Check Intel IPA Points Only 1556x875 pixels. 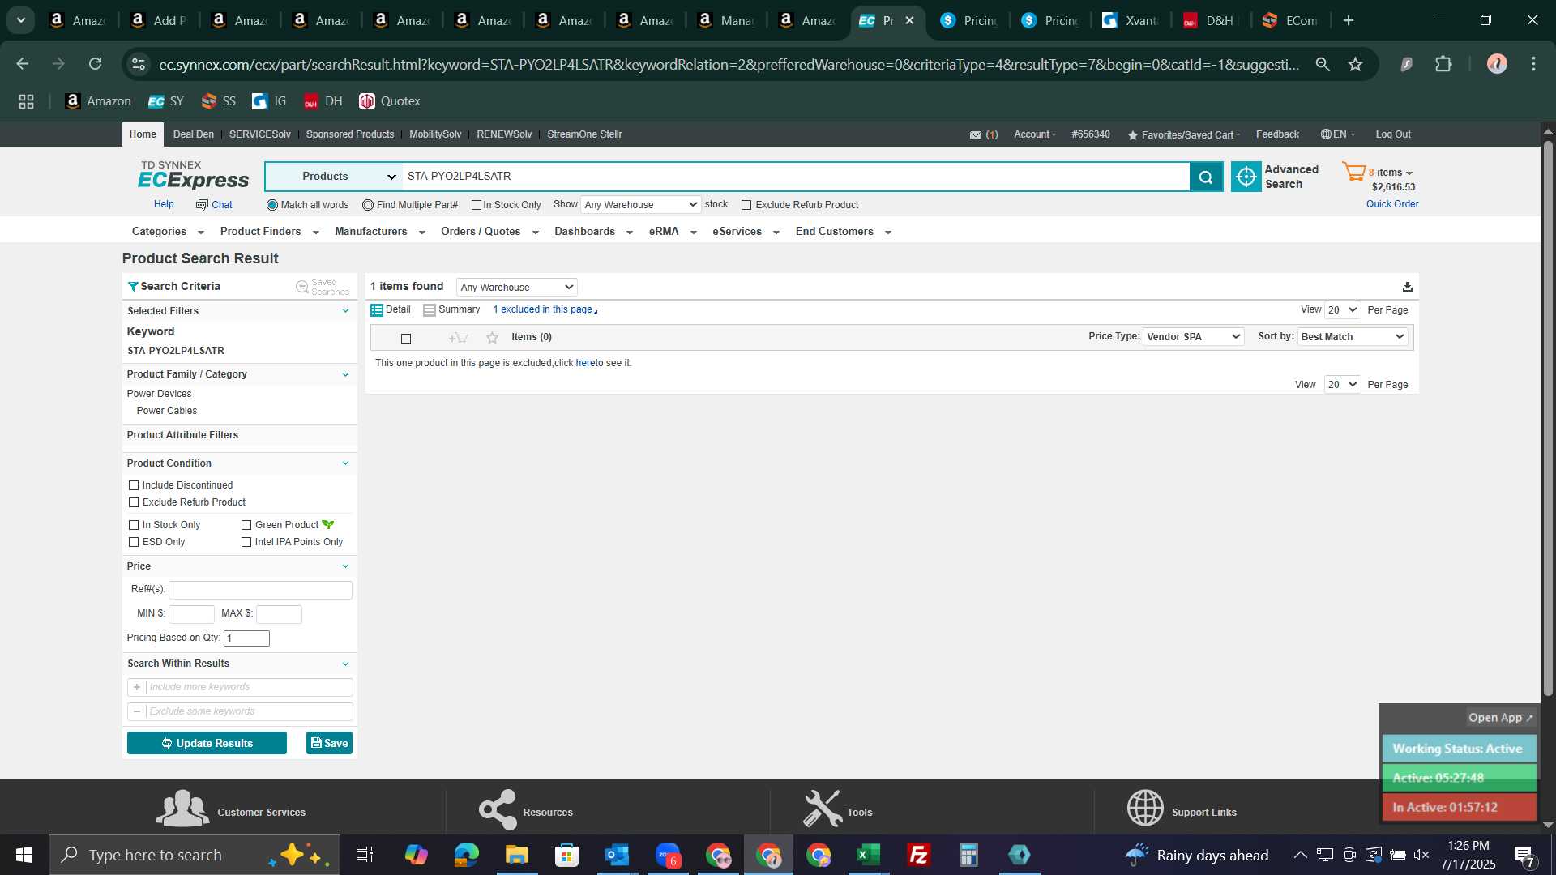(x=246, y=542)
